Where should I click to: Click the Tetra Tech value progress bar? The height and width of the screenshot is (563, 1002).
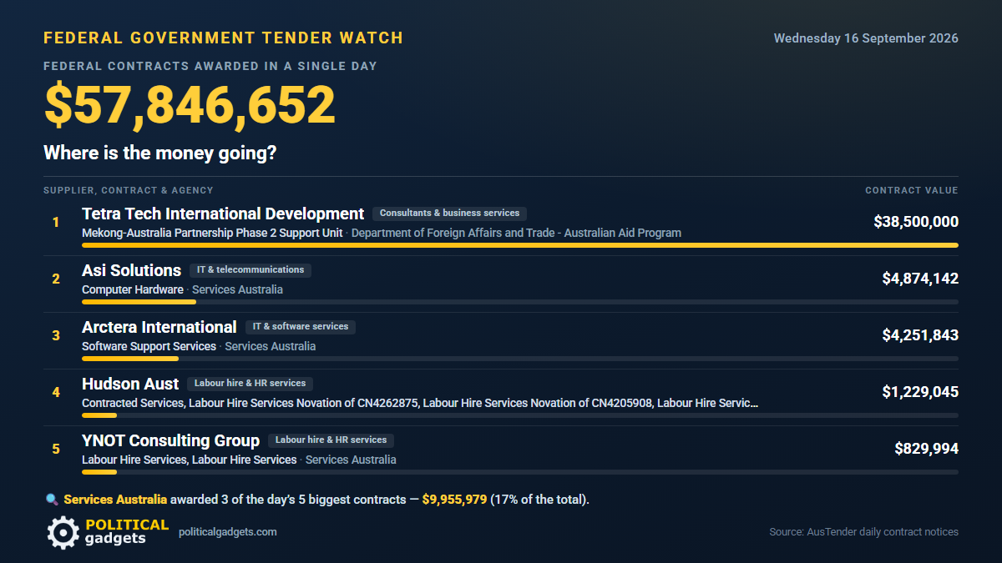click(520, 245)
